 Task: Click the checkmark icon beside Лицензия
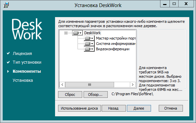point(8,53)
